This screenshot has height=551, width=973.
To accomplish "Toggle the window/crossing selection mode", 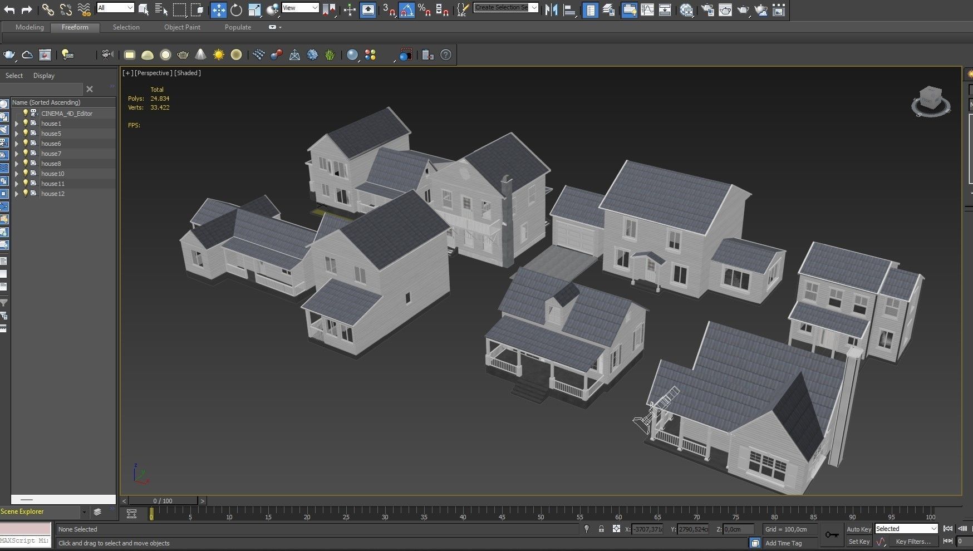I will pyautogui.click(x=197, y=9).
